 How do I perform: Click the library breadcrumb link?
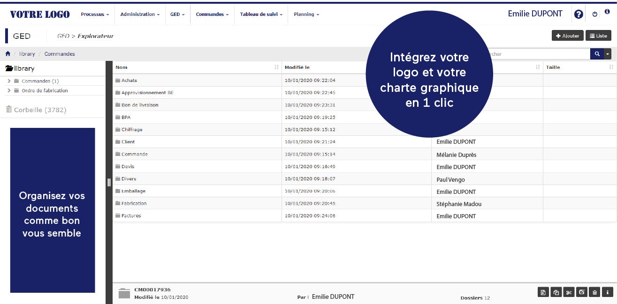click(x=27, y=54)
